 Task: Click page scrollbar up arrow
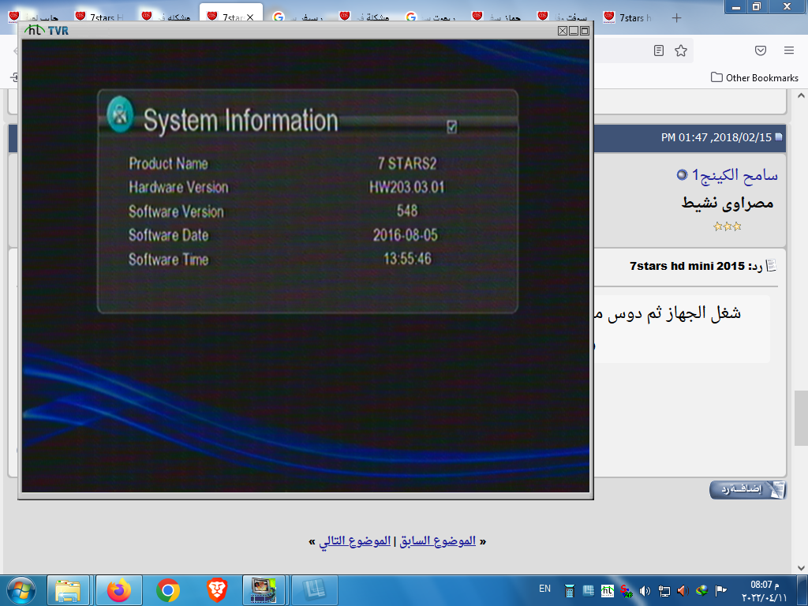(x=801, y=95)
